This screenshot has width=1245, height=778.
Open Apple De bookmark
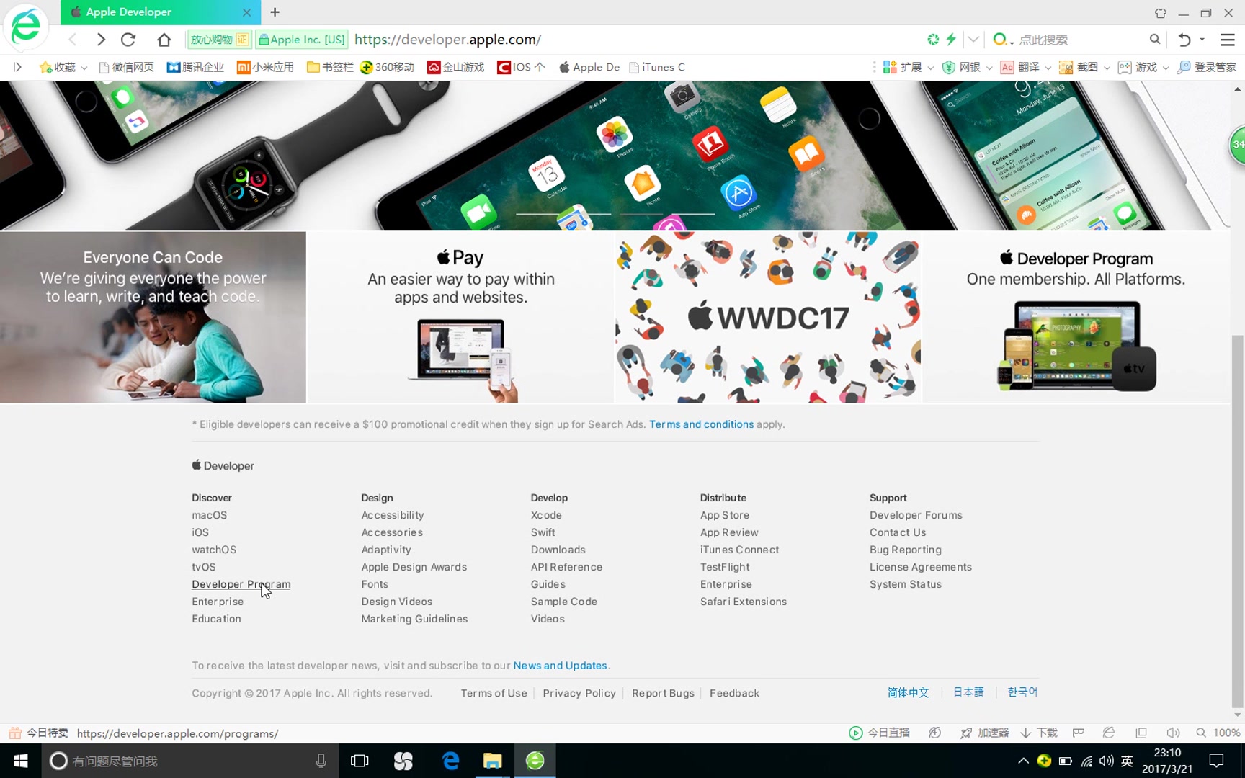click(589, 67)
